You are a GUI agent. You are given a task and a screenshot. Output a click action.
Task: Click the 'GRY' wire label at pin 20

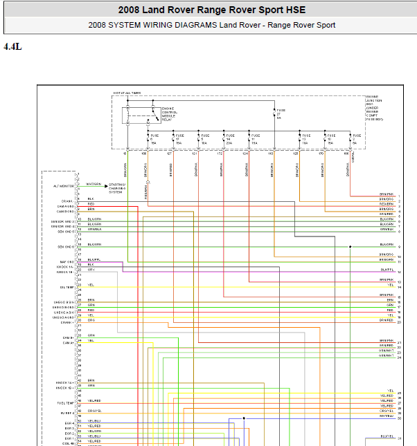pos(91,270)
